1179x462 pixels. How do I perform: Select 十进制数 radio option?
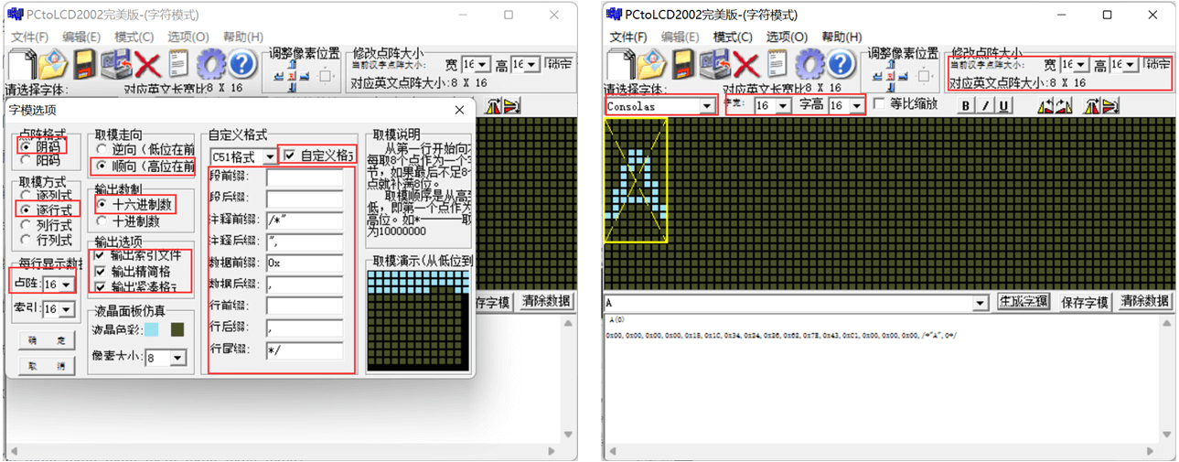coord(102,220)
